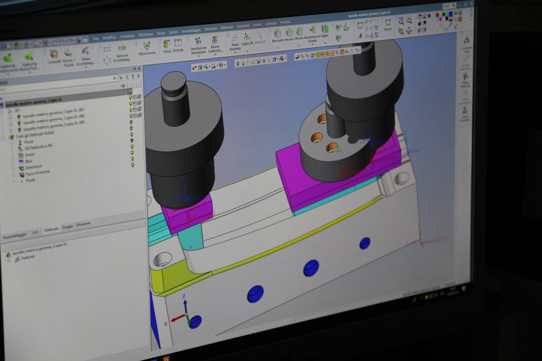Pick the red color swatch
The height and width of the screenshot is (361, 542).
tap(437, 15)
